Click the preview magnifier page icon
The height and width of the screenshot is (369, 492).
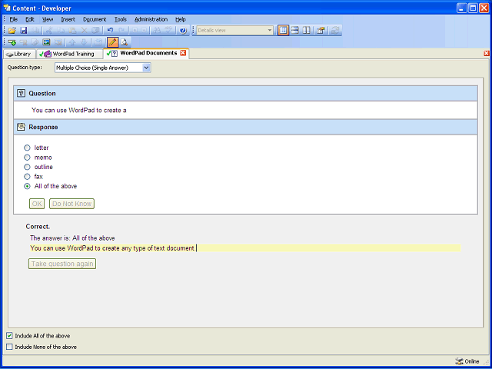(x=125, y=42)
